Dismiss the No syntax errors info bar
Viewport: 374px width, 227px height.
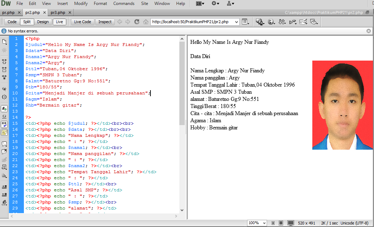coord(369,31)
